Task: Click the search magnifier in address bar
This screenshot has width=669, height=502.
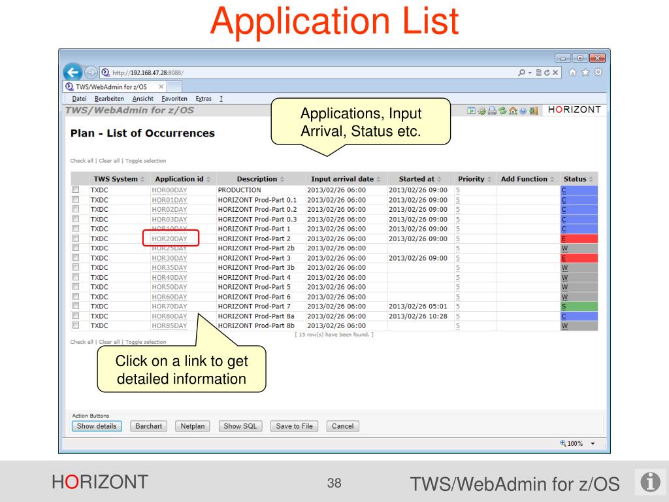Action: 521,73
